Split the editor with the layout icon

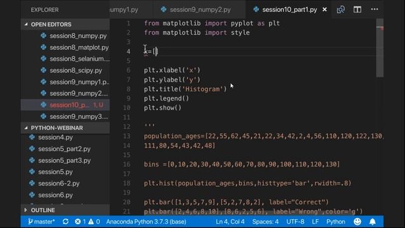(x=357, y=9)
